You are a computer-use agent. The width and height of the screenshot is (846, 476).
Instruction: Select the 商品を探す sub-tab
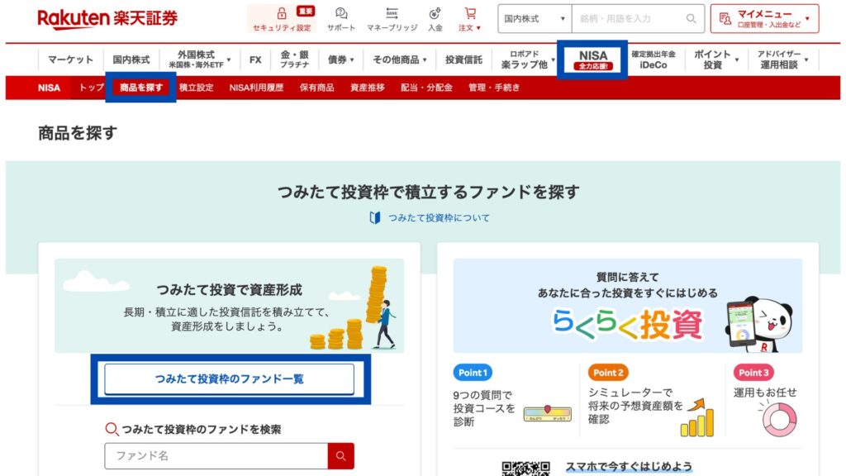pos(140,88)
